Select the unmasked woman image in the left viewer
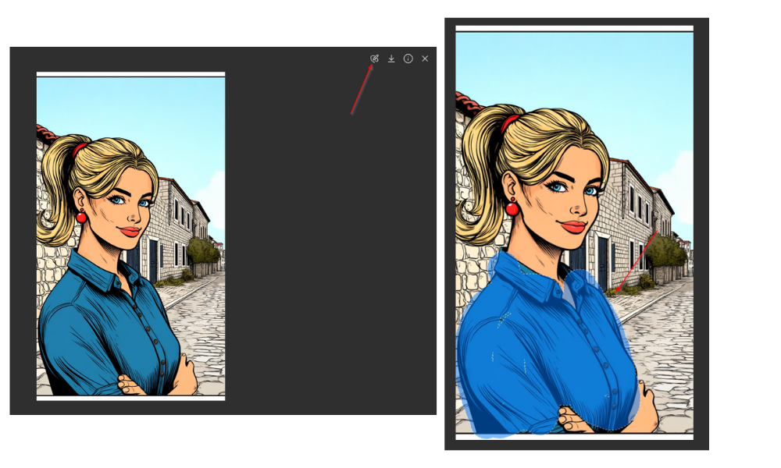 [x=131, y=236]
